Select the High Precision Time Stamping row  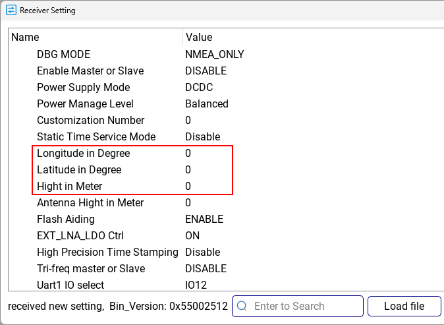tap(226, 252)
